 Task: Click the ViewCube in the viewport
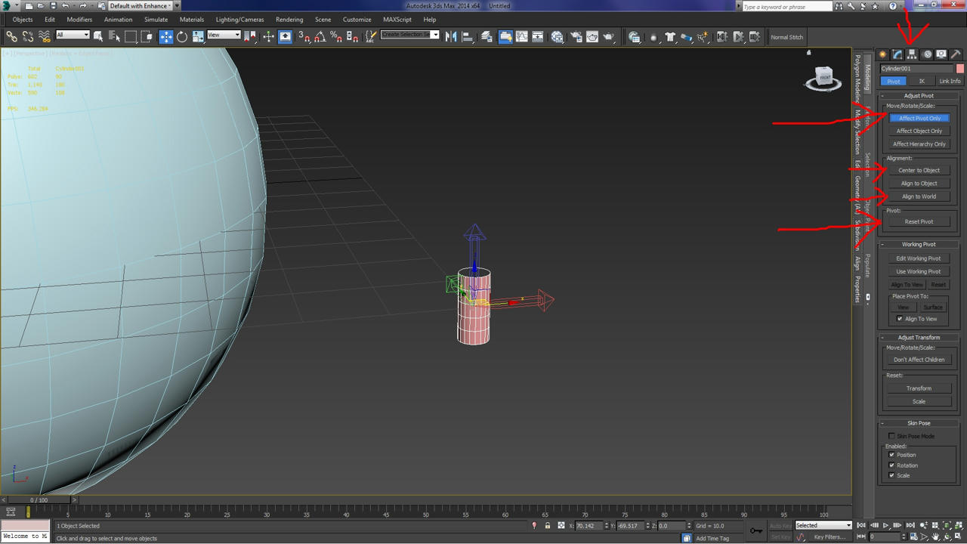tap(823, 78)
